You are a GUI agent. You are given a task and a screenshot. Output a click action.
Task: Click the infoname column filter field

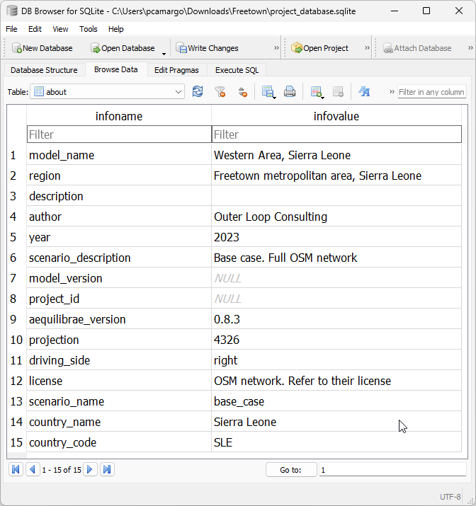tap(118, 134)
